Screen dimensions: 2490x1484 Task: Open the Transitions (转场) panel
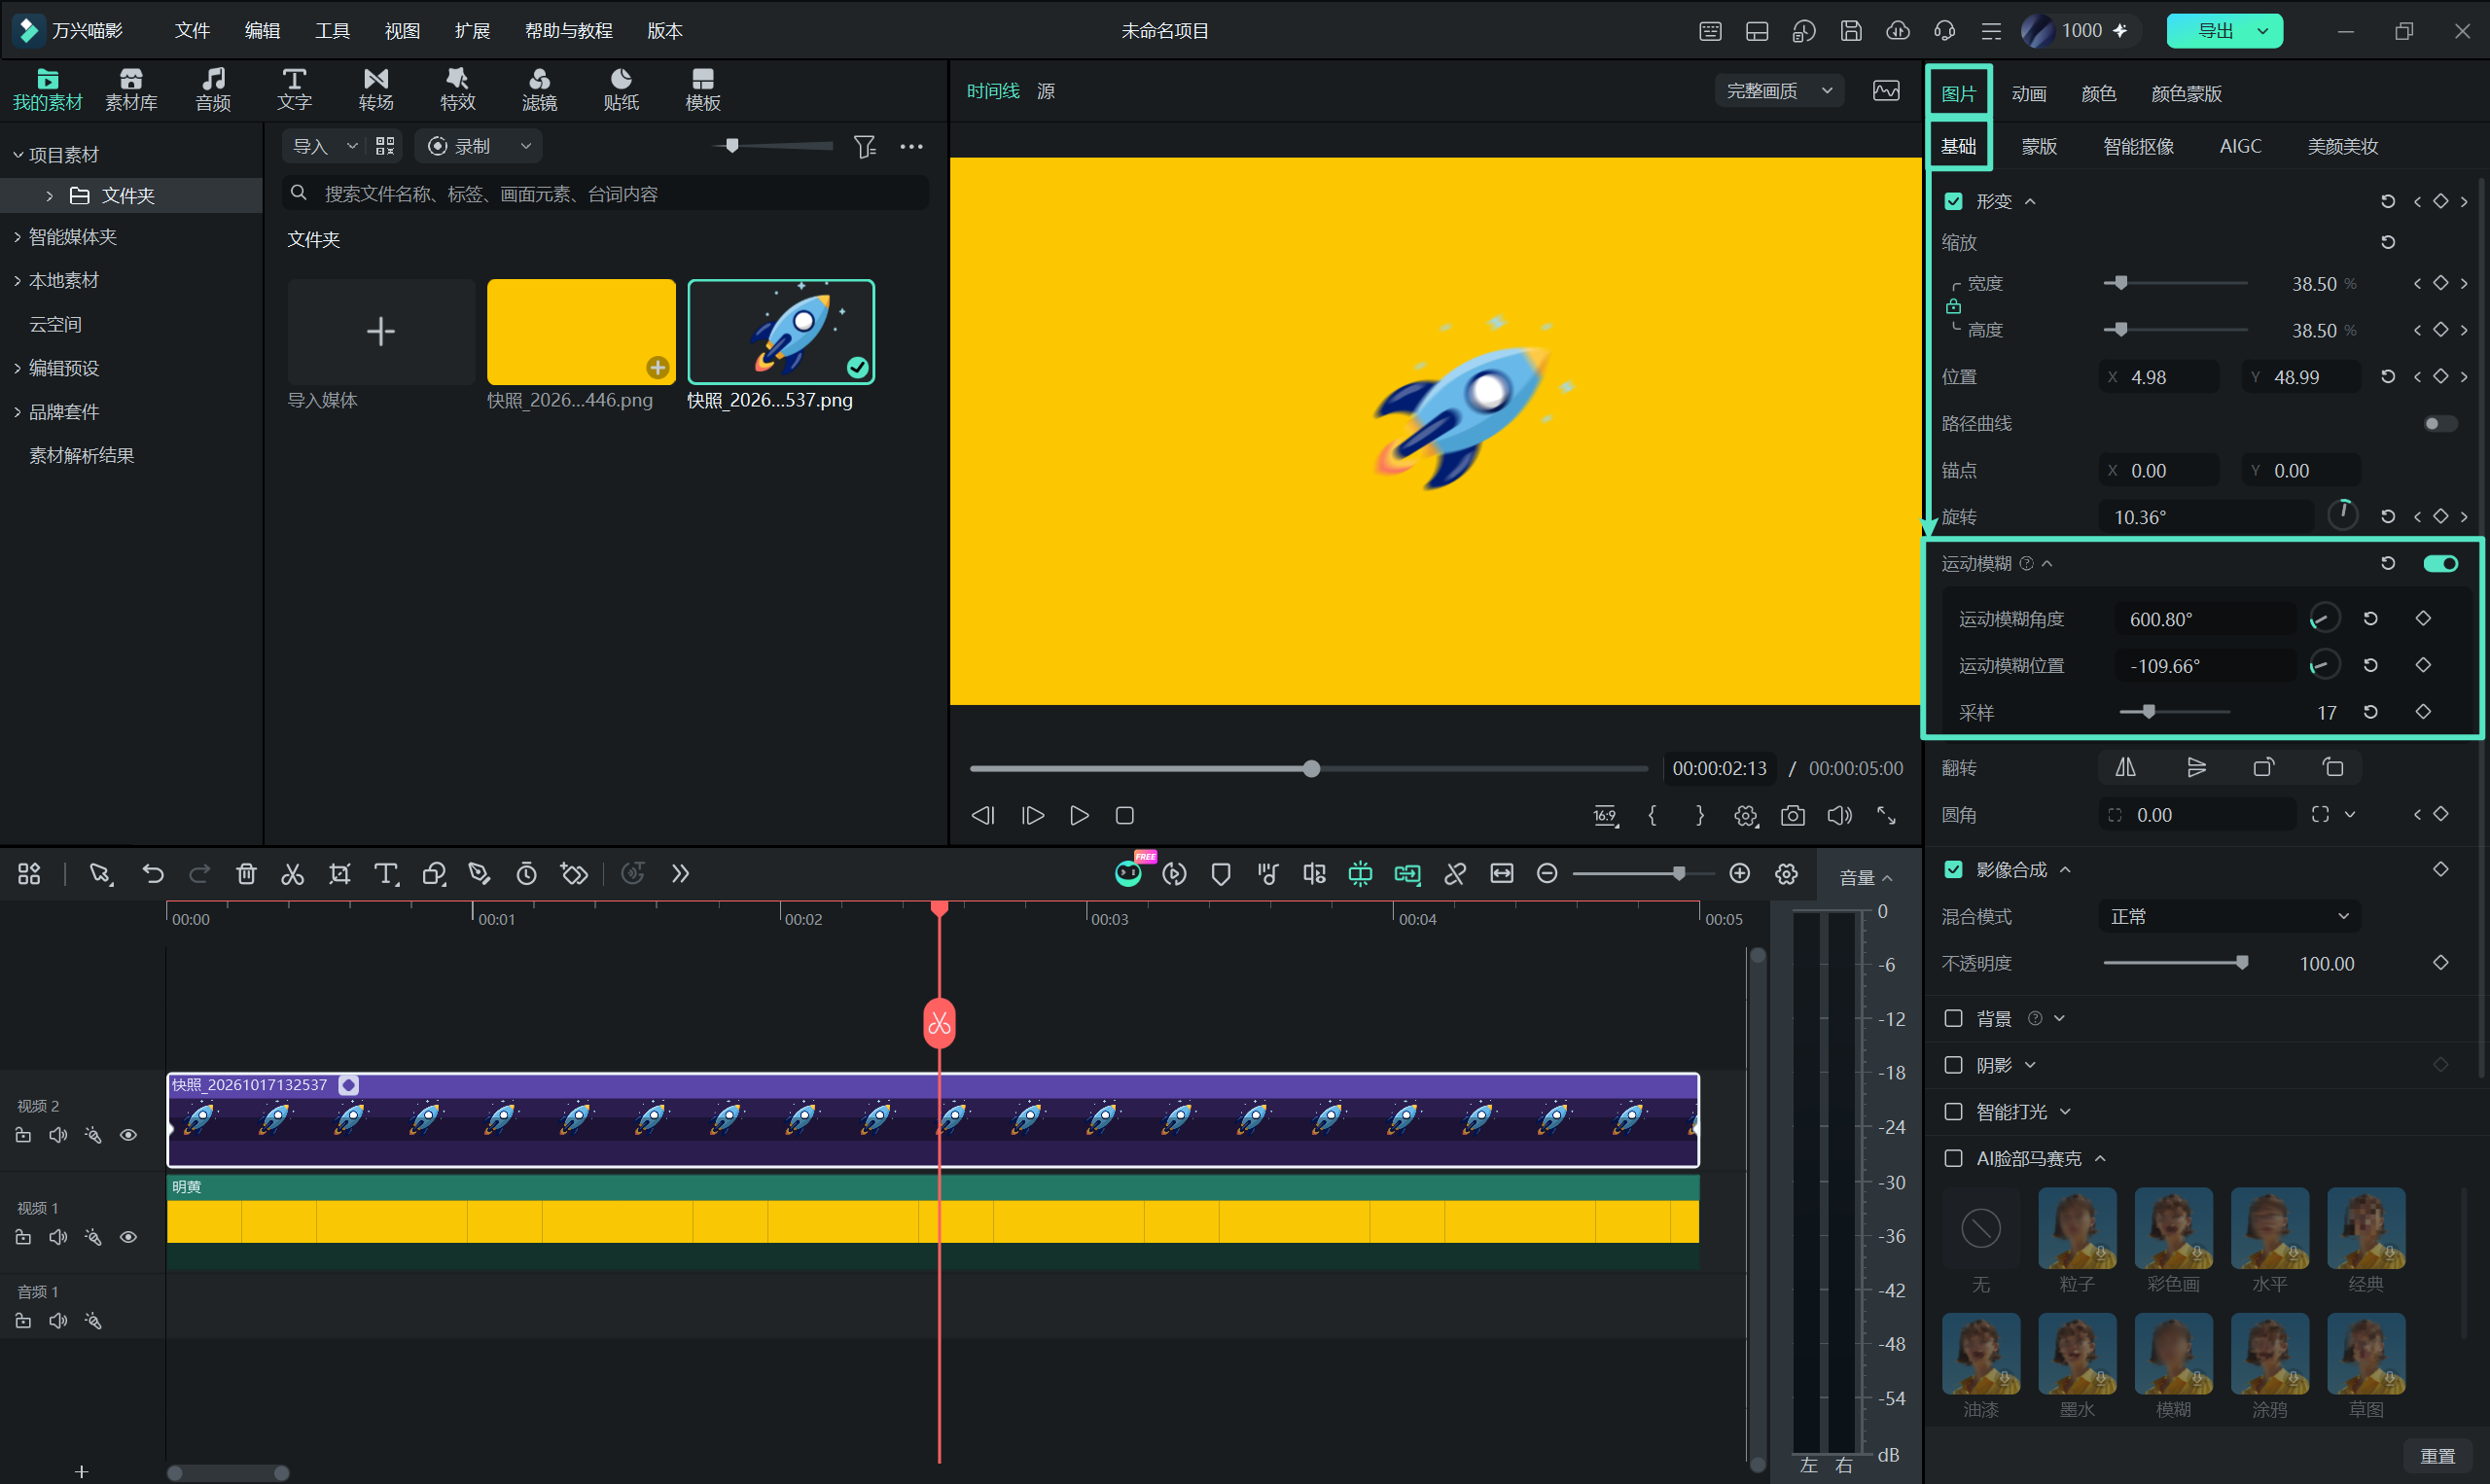(x=375, y=89)
